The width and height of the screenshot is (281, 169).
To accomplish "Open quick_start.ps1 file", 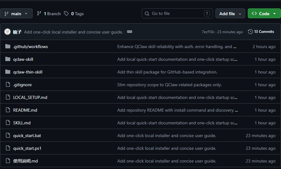I will [x=27, y=148].
